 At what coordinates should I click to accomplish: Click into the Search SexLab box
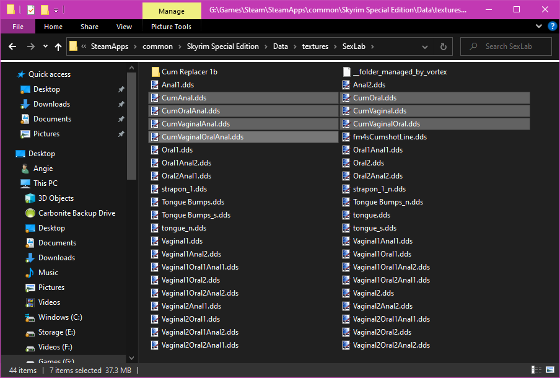pyautogui.click(x=506, y=46)
